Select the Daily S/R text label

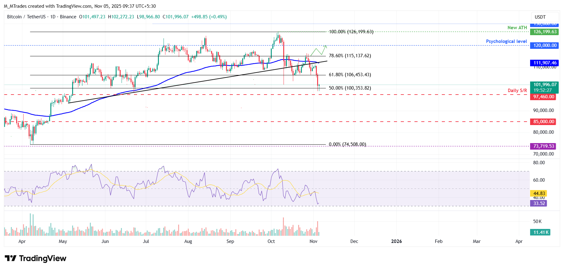pyautogui.click(x=517, y=91)
